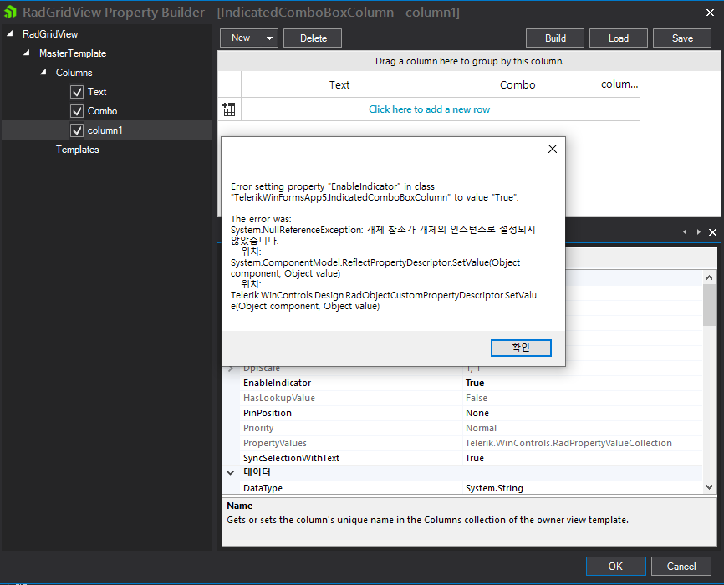Select the Templates tree item

78,150
